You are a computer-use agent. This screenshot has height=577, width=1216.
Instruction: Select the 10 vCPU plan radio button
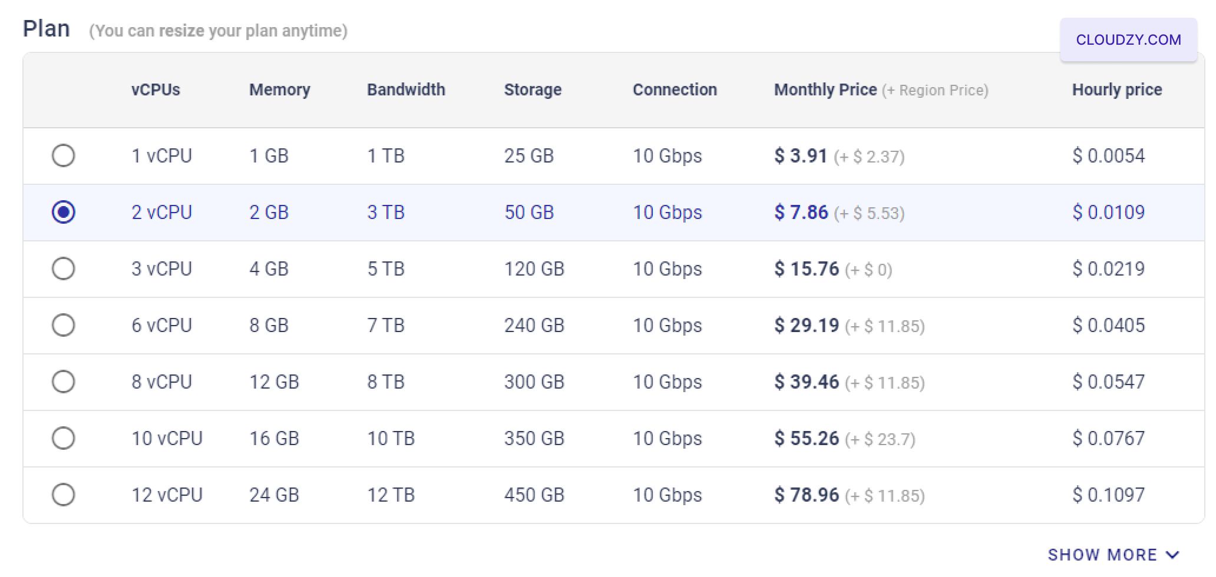(x=63, y=439)
